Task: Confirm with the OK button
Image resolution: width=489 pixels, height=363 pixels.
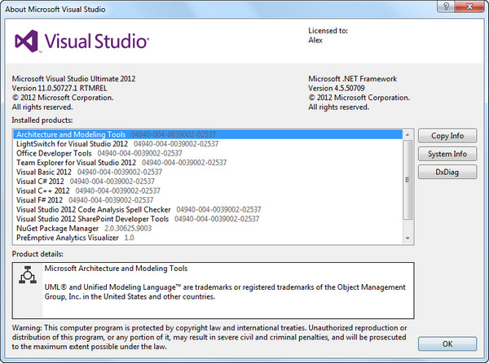Action: coord(447,343)
